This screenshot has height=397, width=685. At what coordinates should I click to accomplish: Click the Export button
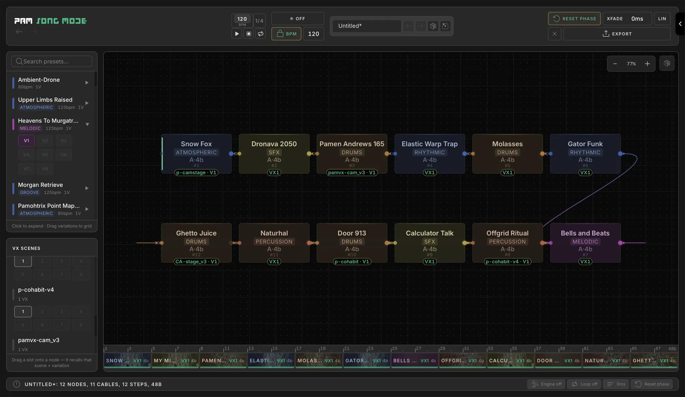617,34
